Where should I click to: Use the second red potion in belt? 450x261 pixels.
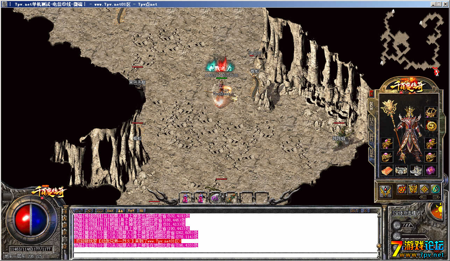[200, 198]
